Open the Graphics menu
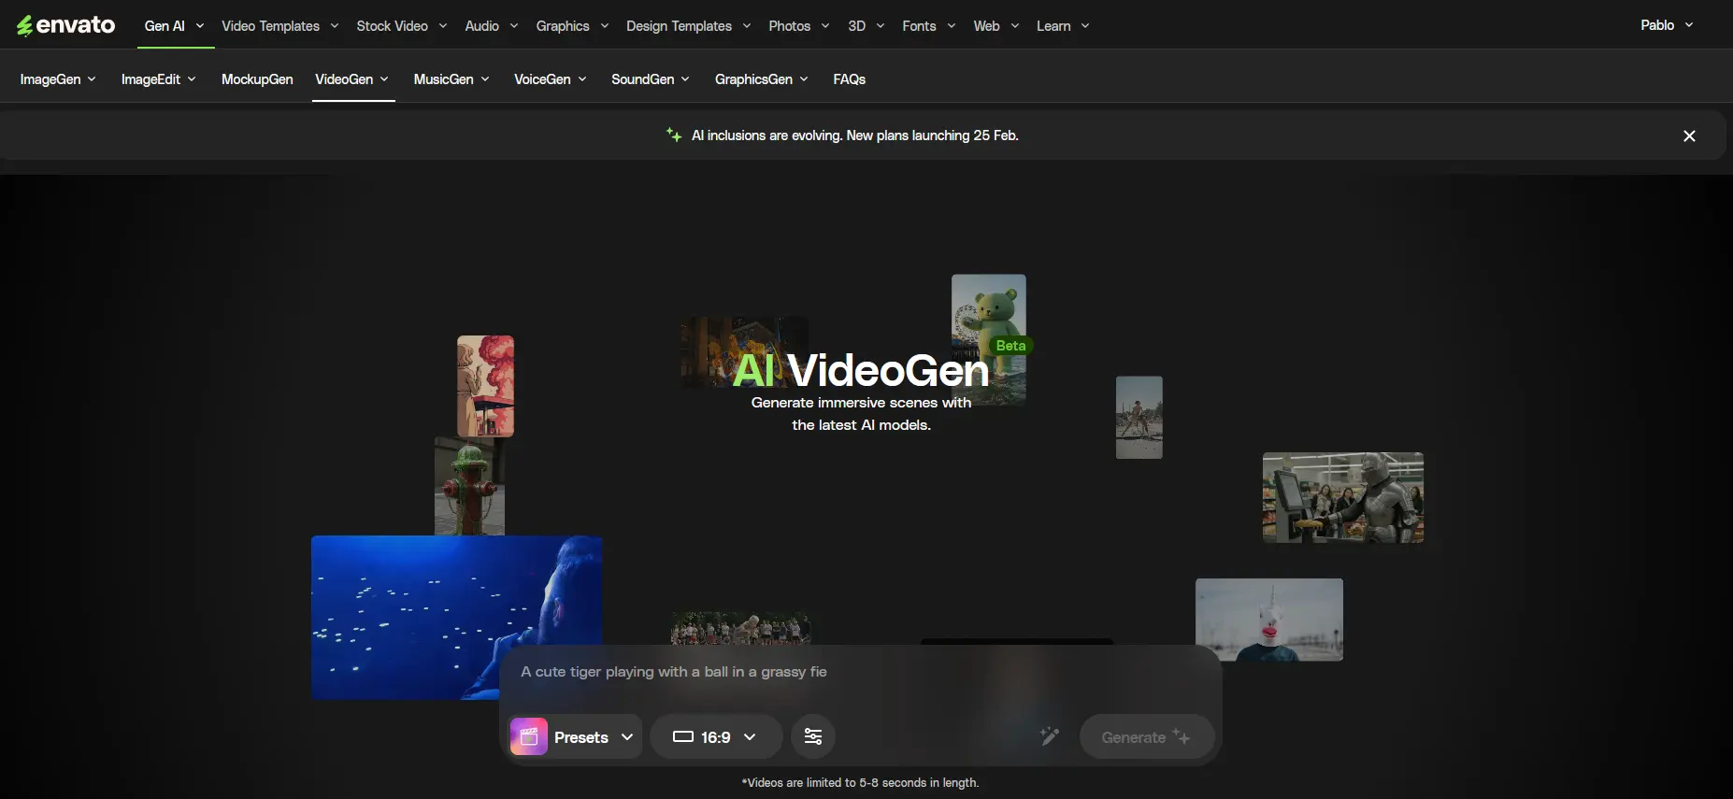1733x799 pixels. click(x=572, y=26)
